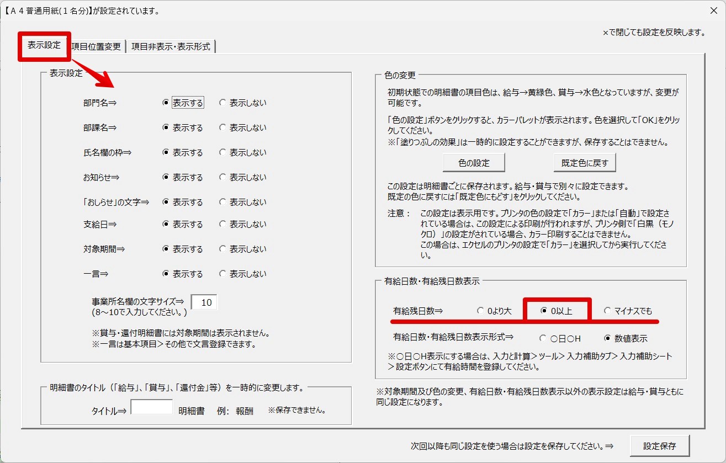Open the 項目非表示・表示形式 tab
The width and height of the screenshot is (726, 463).
point(171,47)
